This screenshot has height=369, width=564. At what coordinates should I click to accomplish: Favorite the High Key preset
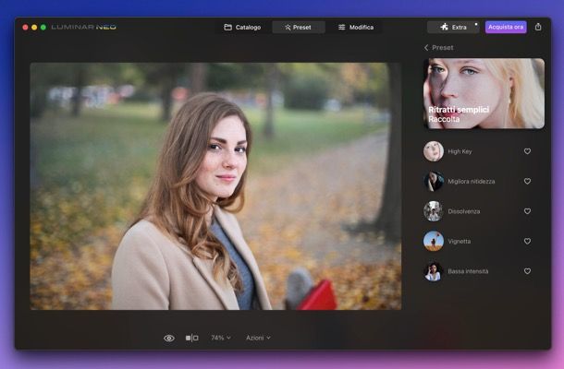coord(527,151)
